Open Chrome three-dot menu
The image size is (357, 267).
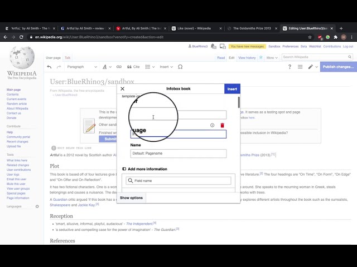[351, 37]
